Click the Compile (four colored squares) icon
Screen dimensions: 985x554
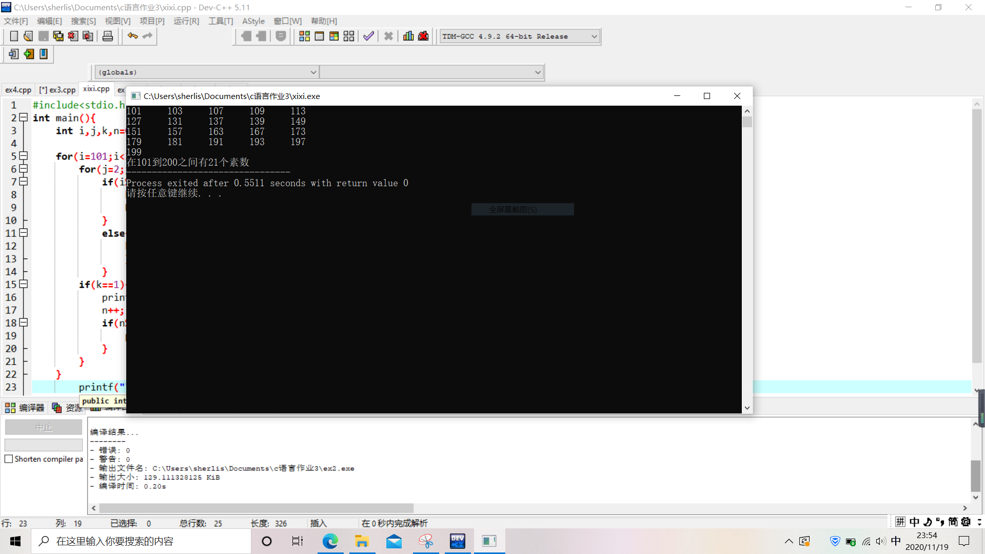304,36
